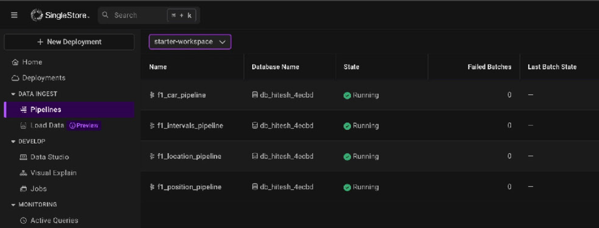Open the starter-workspace dropdown
599x228 pixels.
(190, 42)
